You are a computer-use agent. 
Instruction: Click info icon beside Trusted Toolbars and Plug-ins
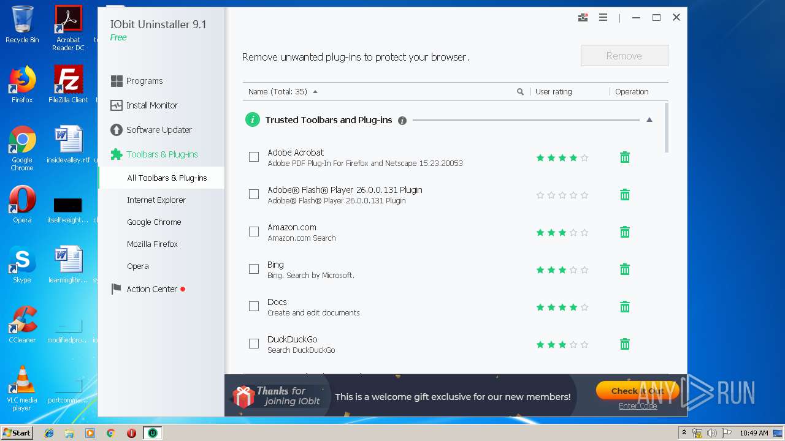[x=402, y=121]
